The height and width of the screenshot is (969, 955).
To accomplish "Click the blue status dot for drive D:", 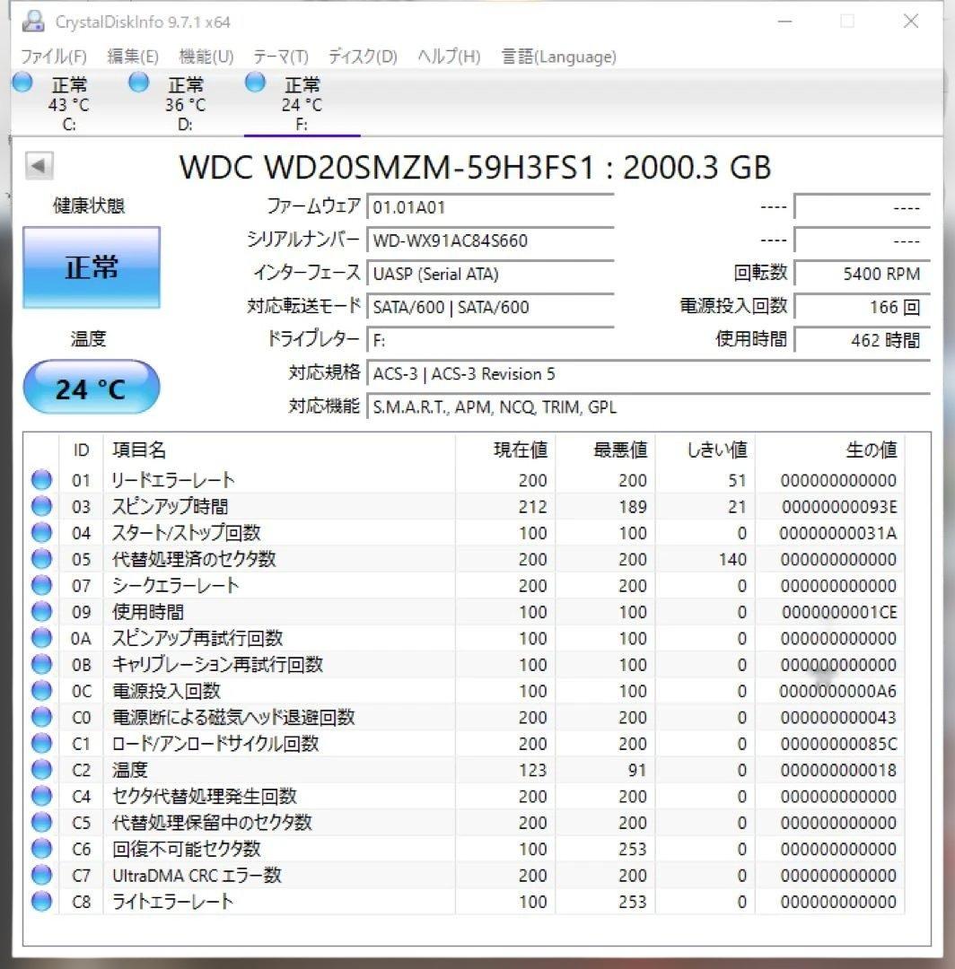I will (139, 82).
